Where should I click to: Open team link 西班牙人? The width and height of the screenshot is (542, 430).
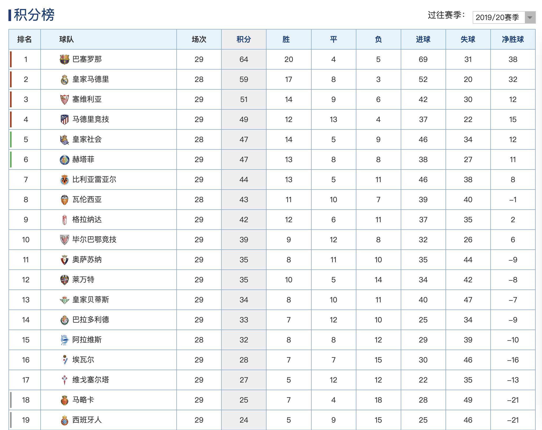click(87, 420)
